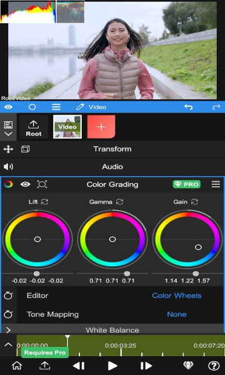This screenshot has height=375, width=225.
Task: Toggle preview visibility eye in blue bar
Action: tap(8, 107)
